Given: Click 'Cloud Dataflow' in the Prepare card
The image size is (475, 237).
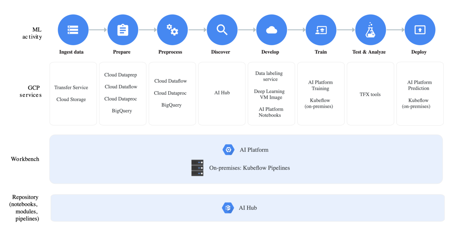Looking at the screenshot, I should point(121,87).
